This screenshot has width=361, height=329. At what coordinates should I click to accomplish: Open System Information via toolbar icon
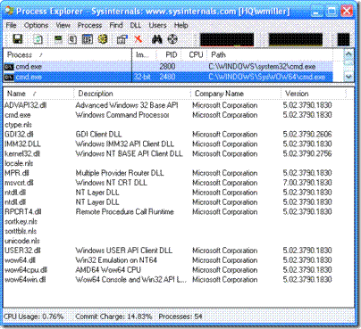pyautogui.click(x=58, y=39)
